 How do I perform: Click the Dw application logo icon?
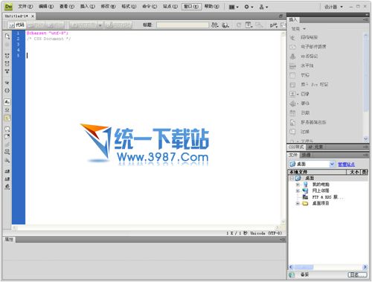(x=9, y=7)
